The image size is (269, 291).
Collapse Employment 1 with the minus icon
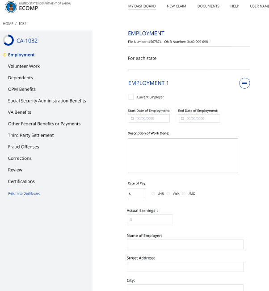(244, 83)
